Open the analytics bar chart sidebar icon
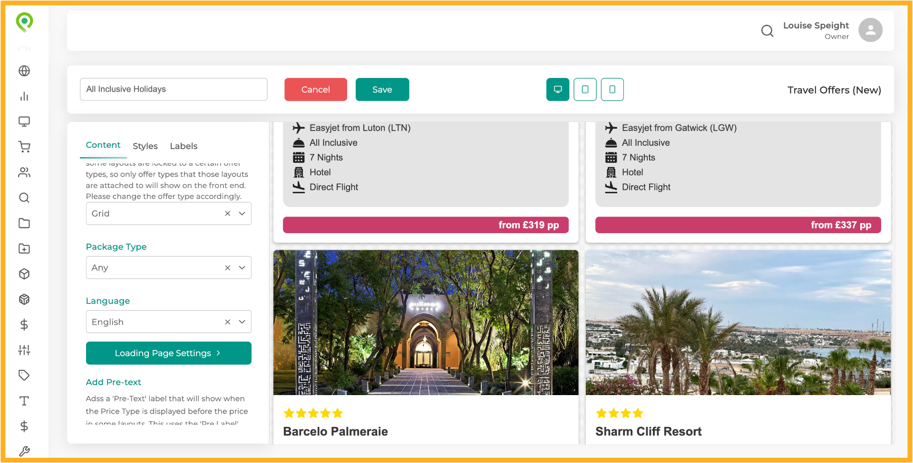Image resolution: width=913 pixels, height=463 pixels. 24,96
